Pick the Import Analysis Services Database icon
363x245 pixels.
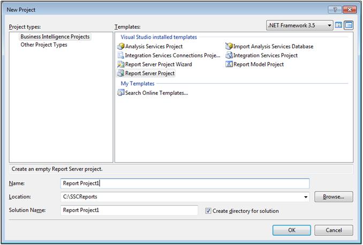(x=229, y=47)
